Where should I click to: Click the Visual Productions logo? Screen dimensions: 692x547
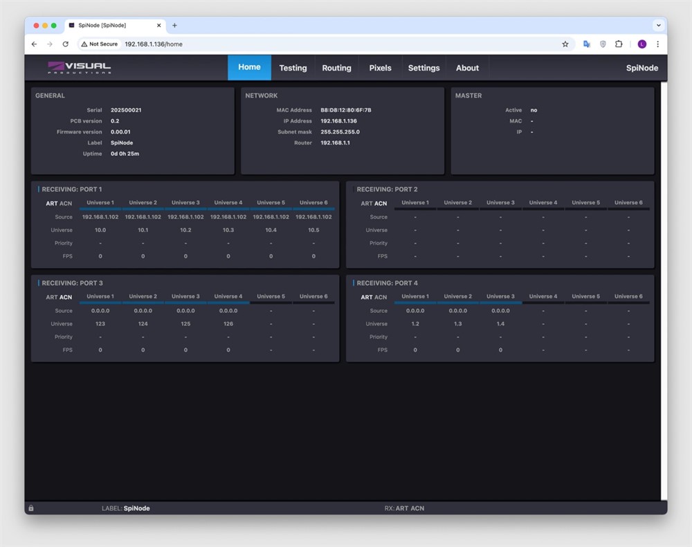[80, 68]
